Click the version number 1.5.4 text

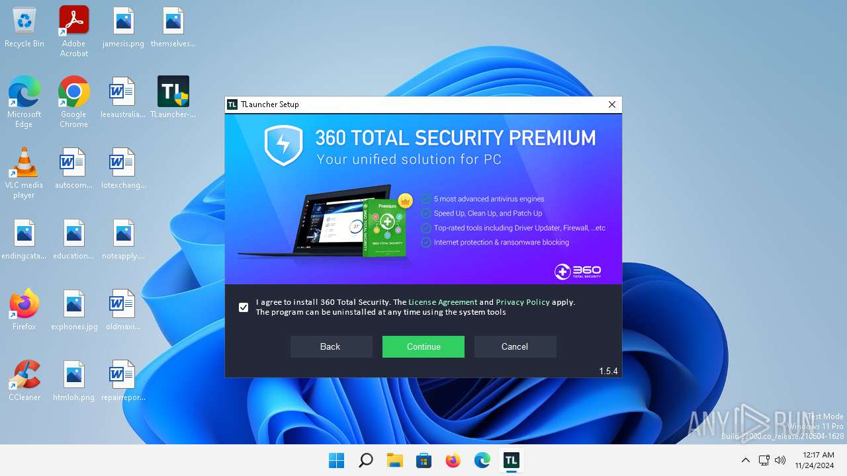[x=608, y=372]
